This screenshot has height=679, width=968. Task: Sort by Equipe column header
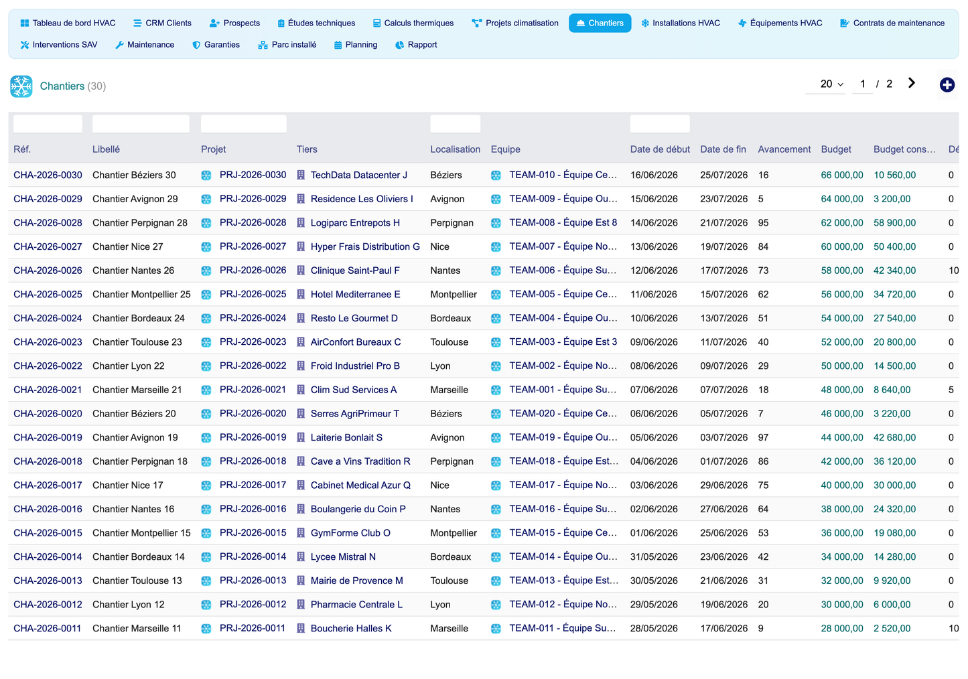coord(505,149)
